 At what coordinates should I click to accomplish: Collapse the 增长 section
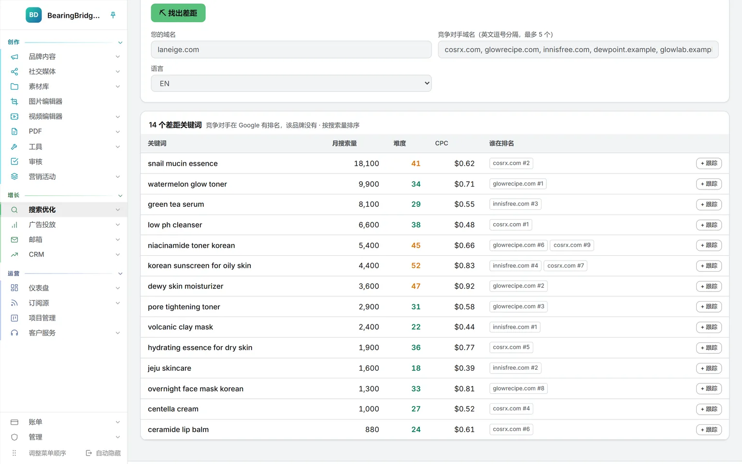click(120, 196)
